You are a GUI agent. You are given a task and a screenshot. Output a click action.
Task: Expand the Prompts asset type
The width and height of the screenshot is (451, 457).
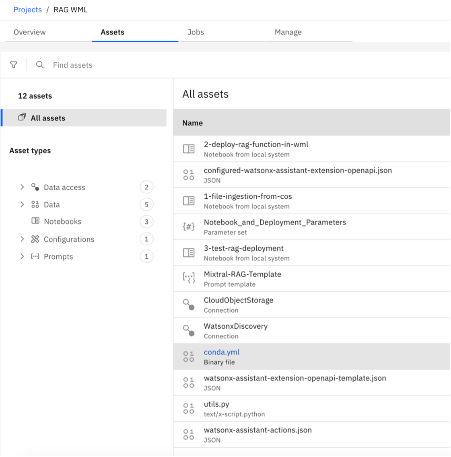(x=23, y=256)
